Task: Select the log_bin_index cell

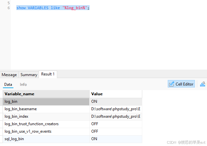Action: 46,117
